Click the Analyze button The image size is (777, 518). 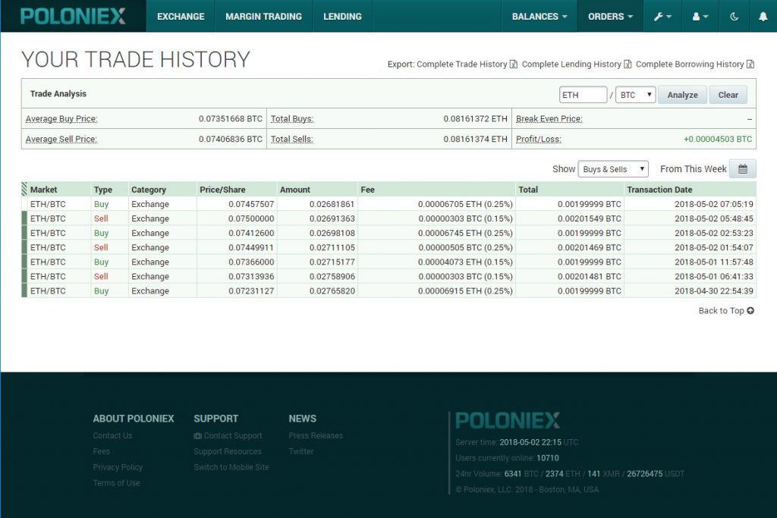click(x=682, y=95)
